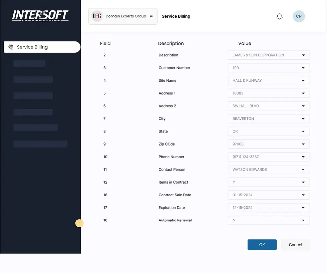Open the Description dropdown for JAMES & SON CORPORATION

pos(303,55)
